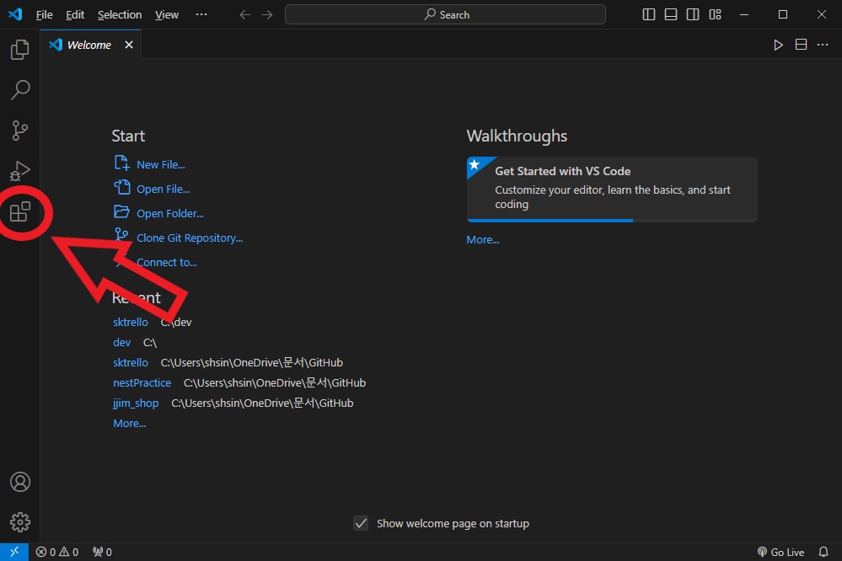Open the Run and Debug view
This screenshot has height=561, width=842.
pos(20,171)
